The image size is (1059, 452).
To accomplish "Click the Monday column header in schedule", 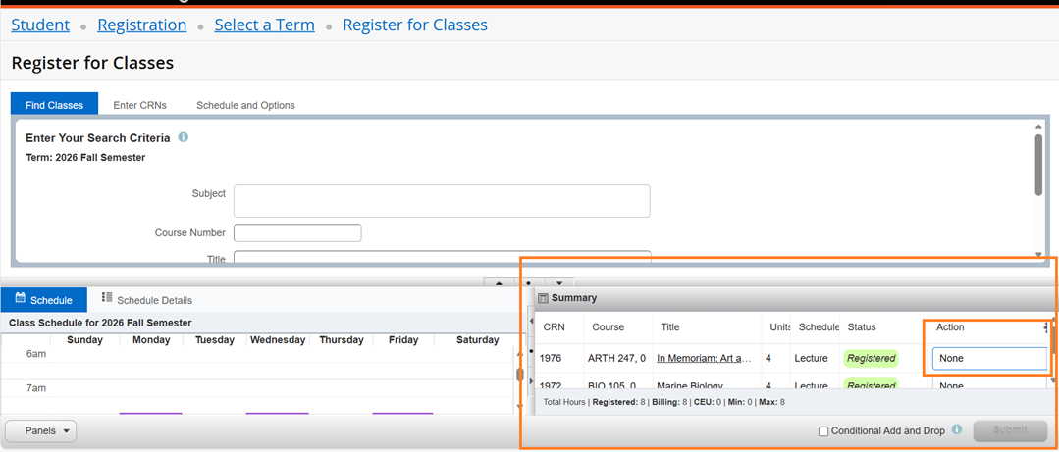I will coord(151,340).
